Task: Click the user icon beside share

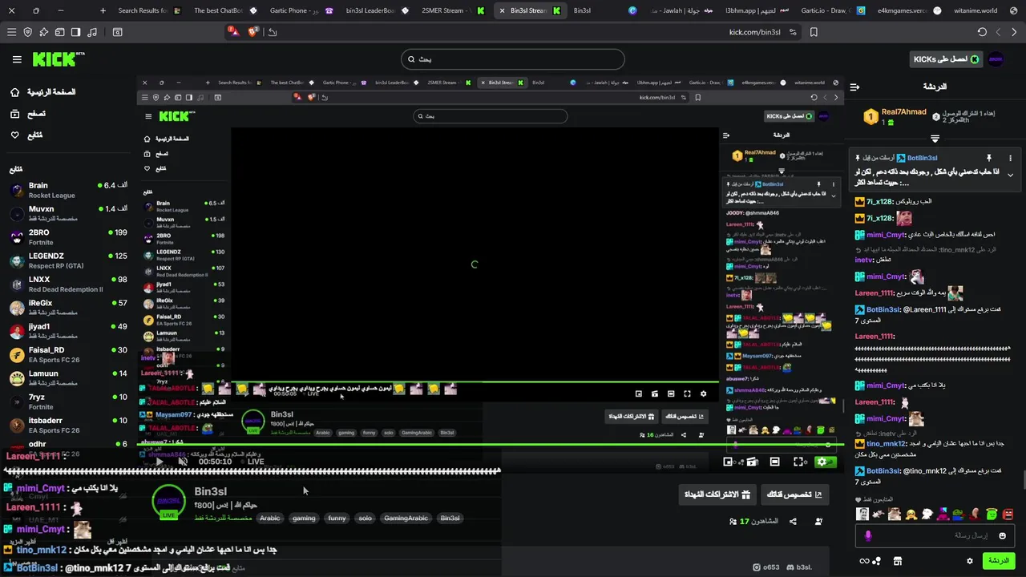Action: (x=818, y=521)
